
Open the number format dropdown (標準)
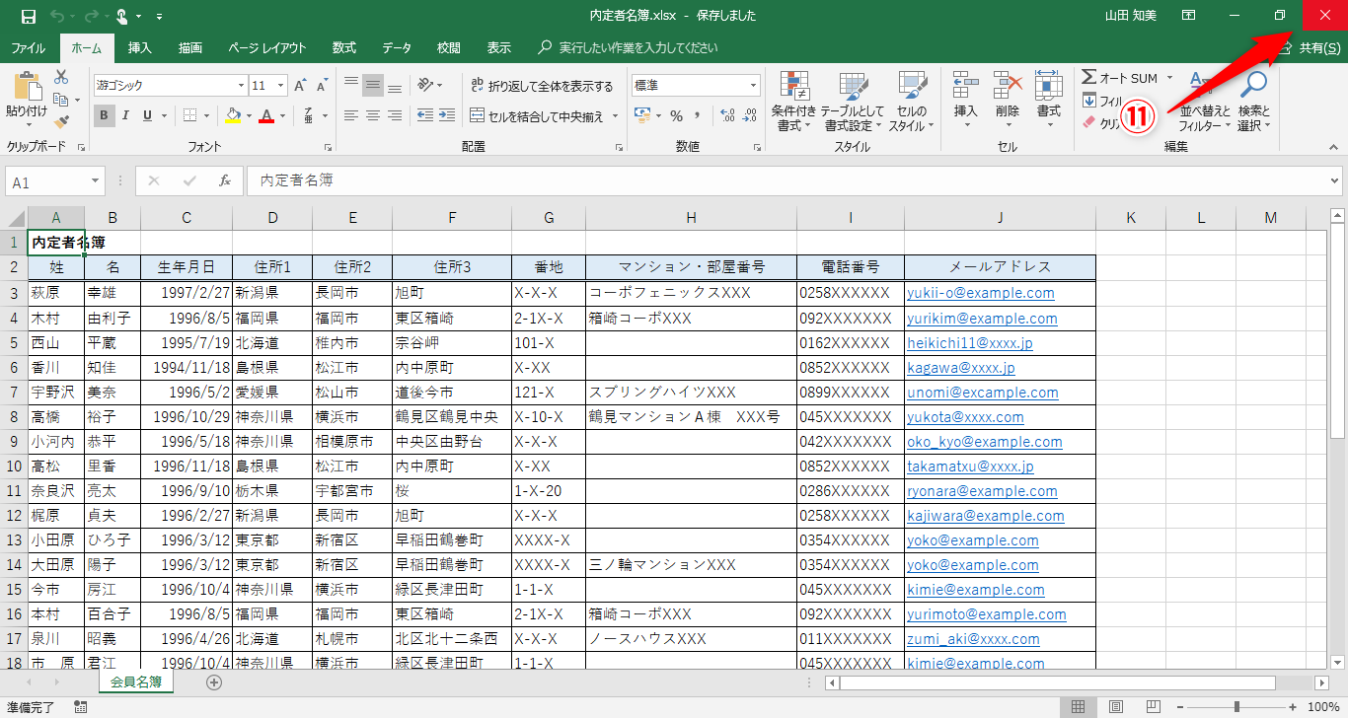(x=754, y=86)
